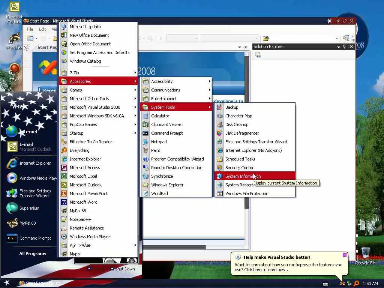
Task: Open Microsoft PowerPoint
Action: (98, 193)
